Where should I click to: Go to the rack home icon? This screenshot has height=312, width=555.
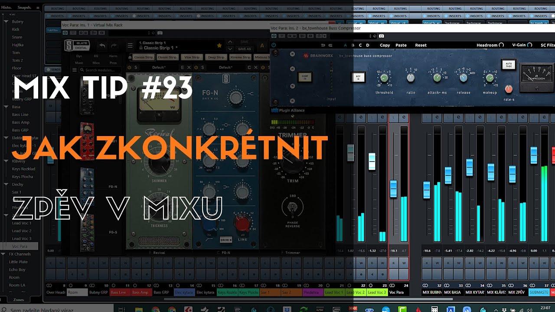(130, 57)
